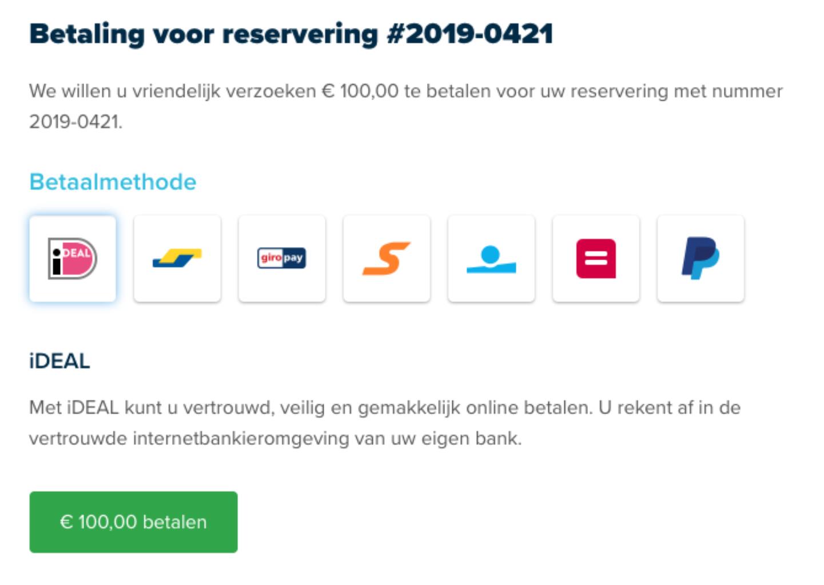Image resolution: width=824 pixels, height=585 pixels.
Task: Click 'vertrouwde internetbankieromgeving van uw eigen bank' text
Action: pyautogui.click(x=275, y=439)
